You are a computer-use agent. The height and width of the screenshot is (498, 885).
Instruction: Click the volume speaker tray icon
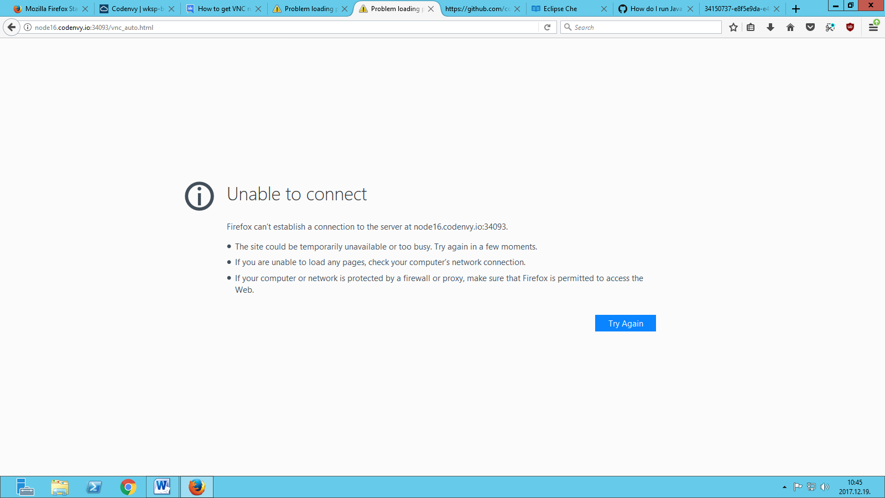tap(825, 487)
